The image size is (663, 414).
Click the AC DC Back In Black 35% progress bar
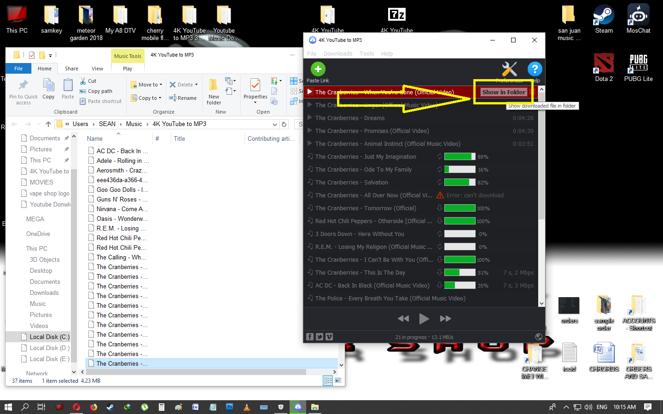click(x=459, y=285)
